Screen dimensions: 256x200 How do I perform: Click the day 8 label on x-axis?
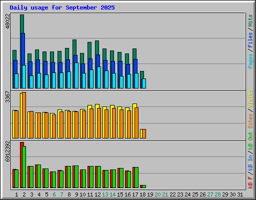click(x=69, y=194)
